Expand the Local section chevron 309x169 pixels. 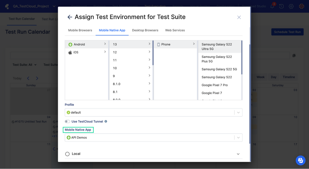click(x=238, y=154)
